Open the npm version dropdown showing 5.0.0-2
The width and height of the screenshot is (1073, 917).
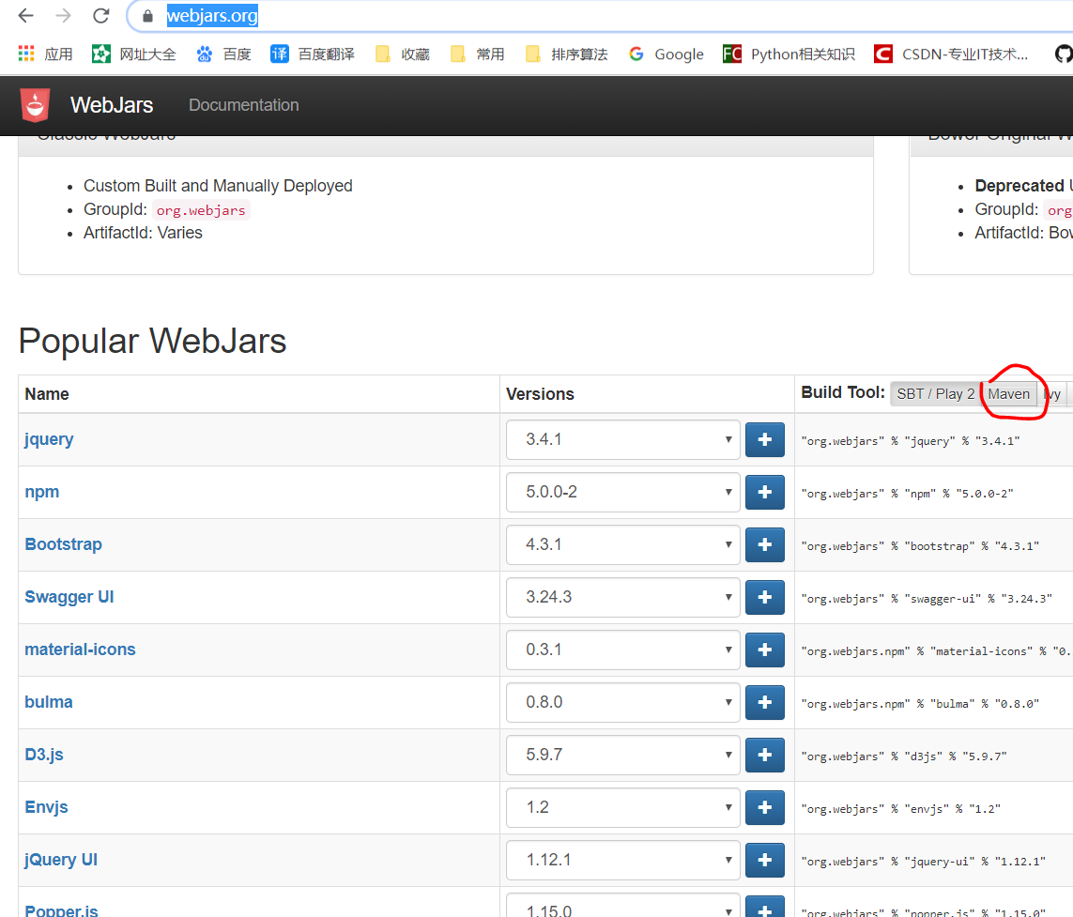point(623,492)
